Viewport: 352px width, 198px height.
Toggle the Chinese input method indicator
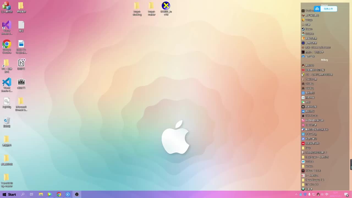tap(327, 194)
